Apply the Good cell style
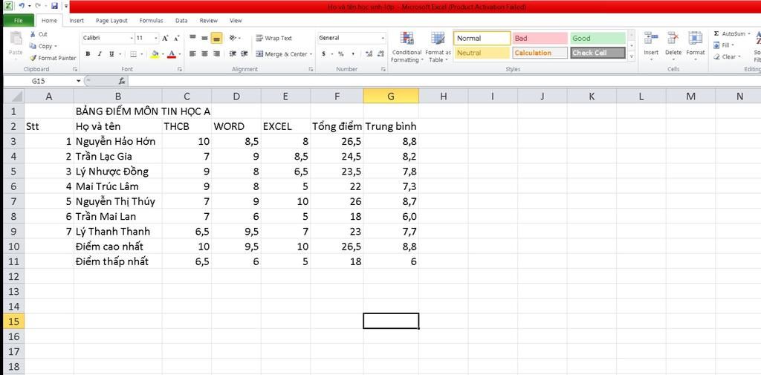Image resolution: width=761 pixels, height=375 pixels. (x=598, y=39)
